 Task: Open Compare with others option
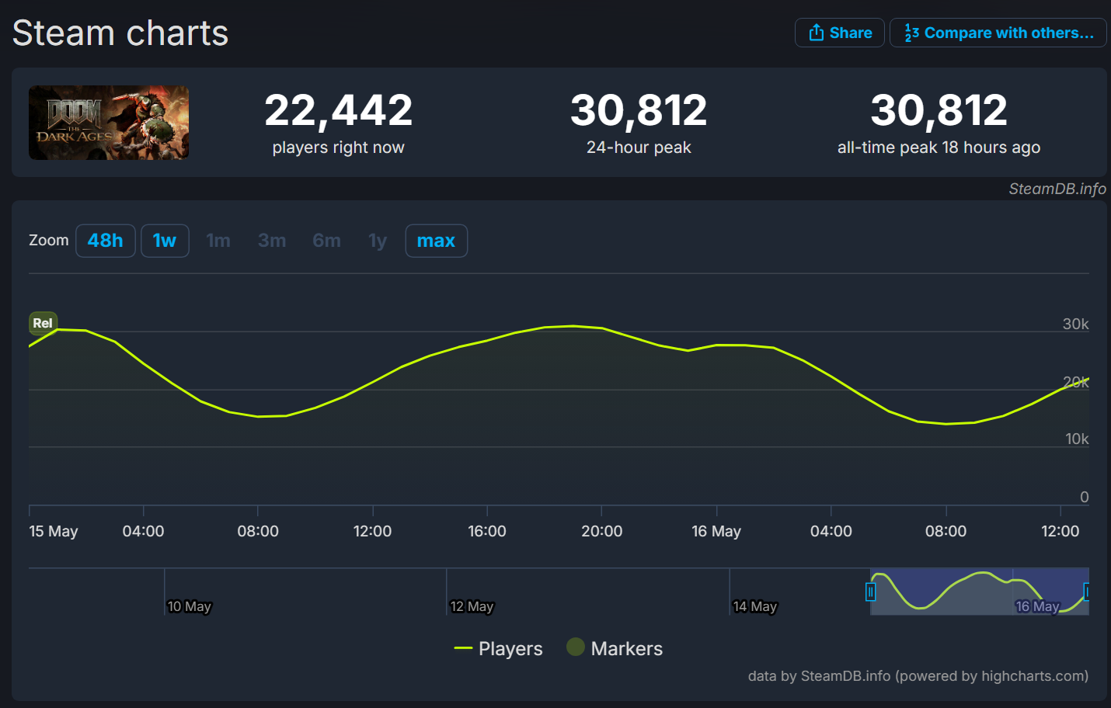click(998, 33)
